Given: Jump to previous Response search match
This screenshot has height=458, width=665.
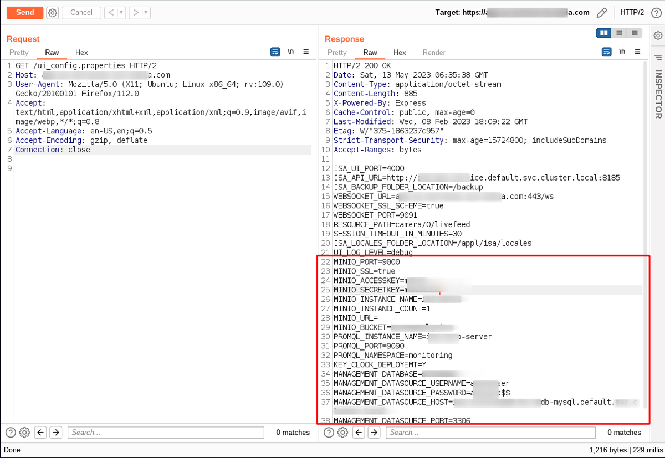Looking at the screenshot, I should pyautogui.click(x=358, y=433).
